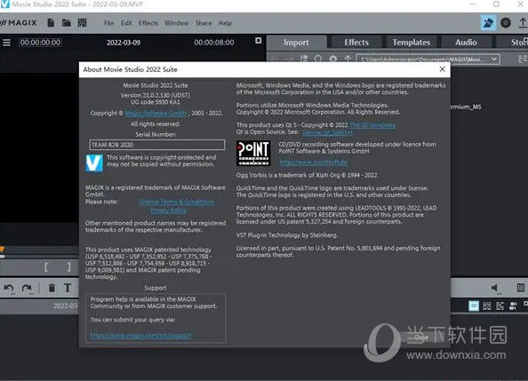
Task: Click the trash delete icon
Action: tap(52, 288)
